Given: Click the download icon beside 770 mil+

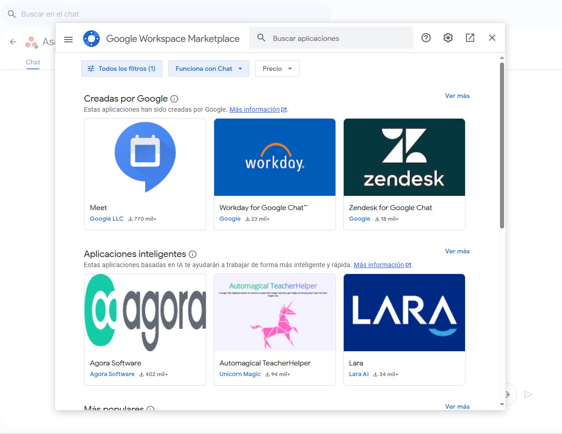Looking at the screenshot, I should (130, 219).
